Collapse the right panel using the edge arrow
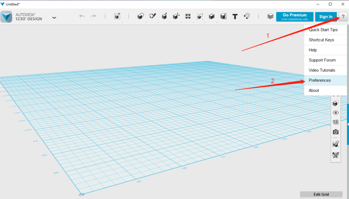Image resolution: width=349 pixels, height=199 pixels. 347,124
